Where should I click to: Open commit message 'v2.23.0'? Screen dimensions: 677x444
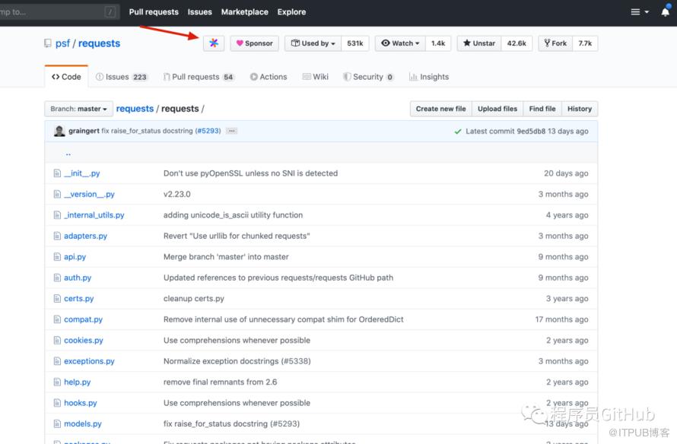point(177,194)
